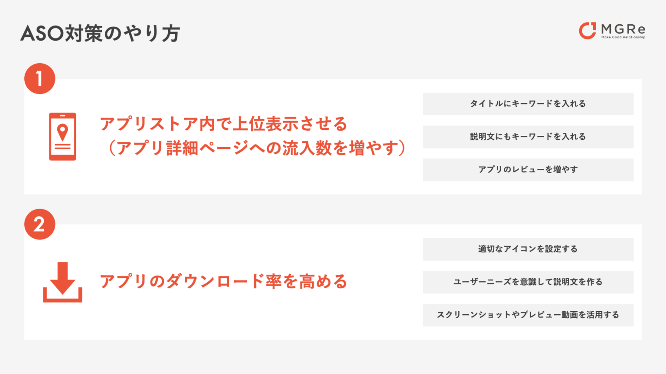Open the 'スクリーンショットやプレビュー動画を活用する' box
This screenshot has height=374, width=666.
pyautogui.click(x=528, y=315)
